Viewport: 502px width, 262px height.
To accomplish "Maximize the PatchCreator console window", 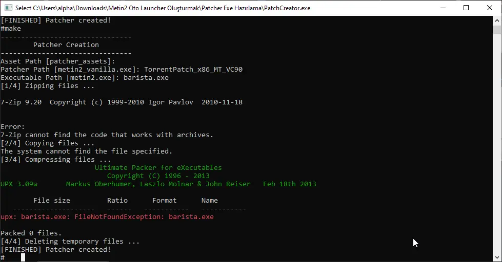I will (466, 8).
